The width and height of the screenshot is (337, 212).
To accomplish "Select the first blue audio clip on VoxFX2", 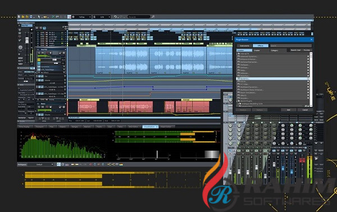I will pyautogui.click(x=110, y=61).
